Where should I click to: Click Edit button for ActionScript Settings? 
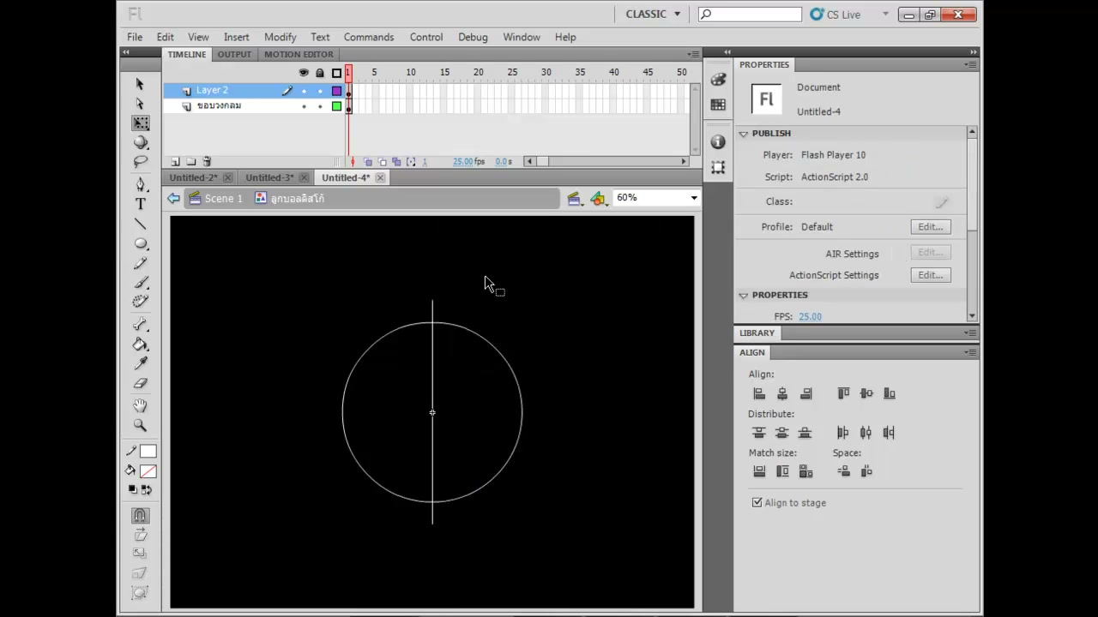pos(931,275)
